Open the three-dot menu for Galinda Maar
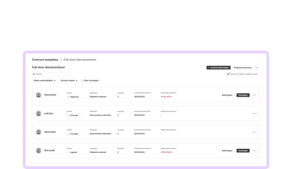 [254, 95]
